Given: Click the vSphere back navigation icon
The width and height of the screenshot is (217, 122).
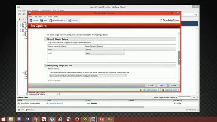Looking at the screenshot, I should pyautogui.click(x=20, y=14).
